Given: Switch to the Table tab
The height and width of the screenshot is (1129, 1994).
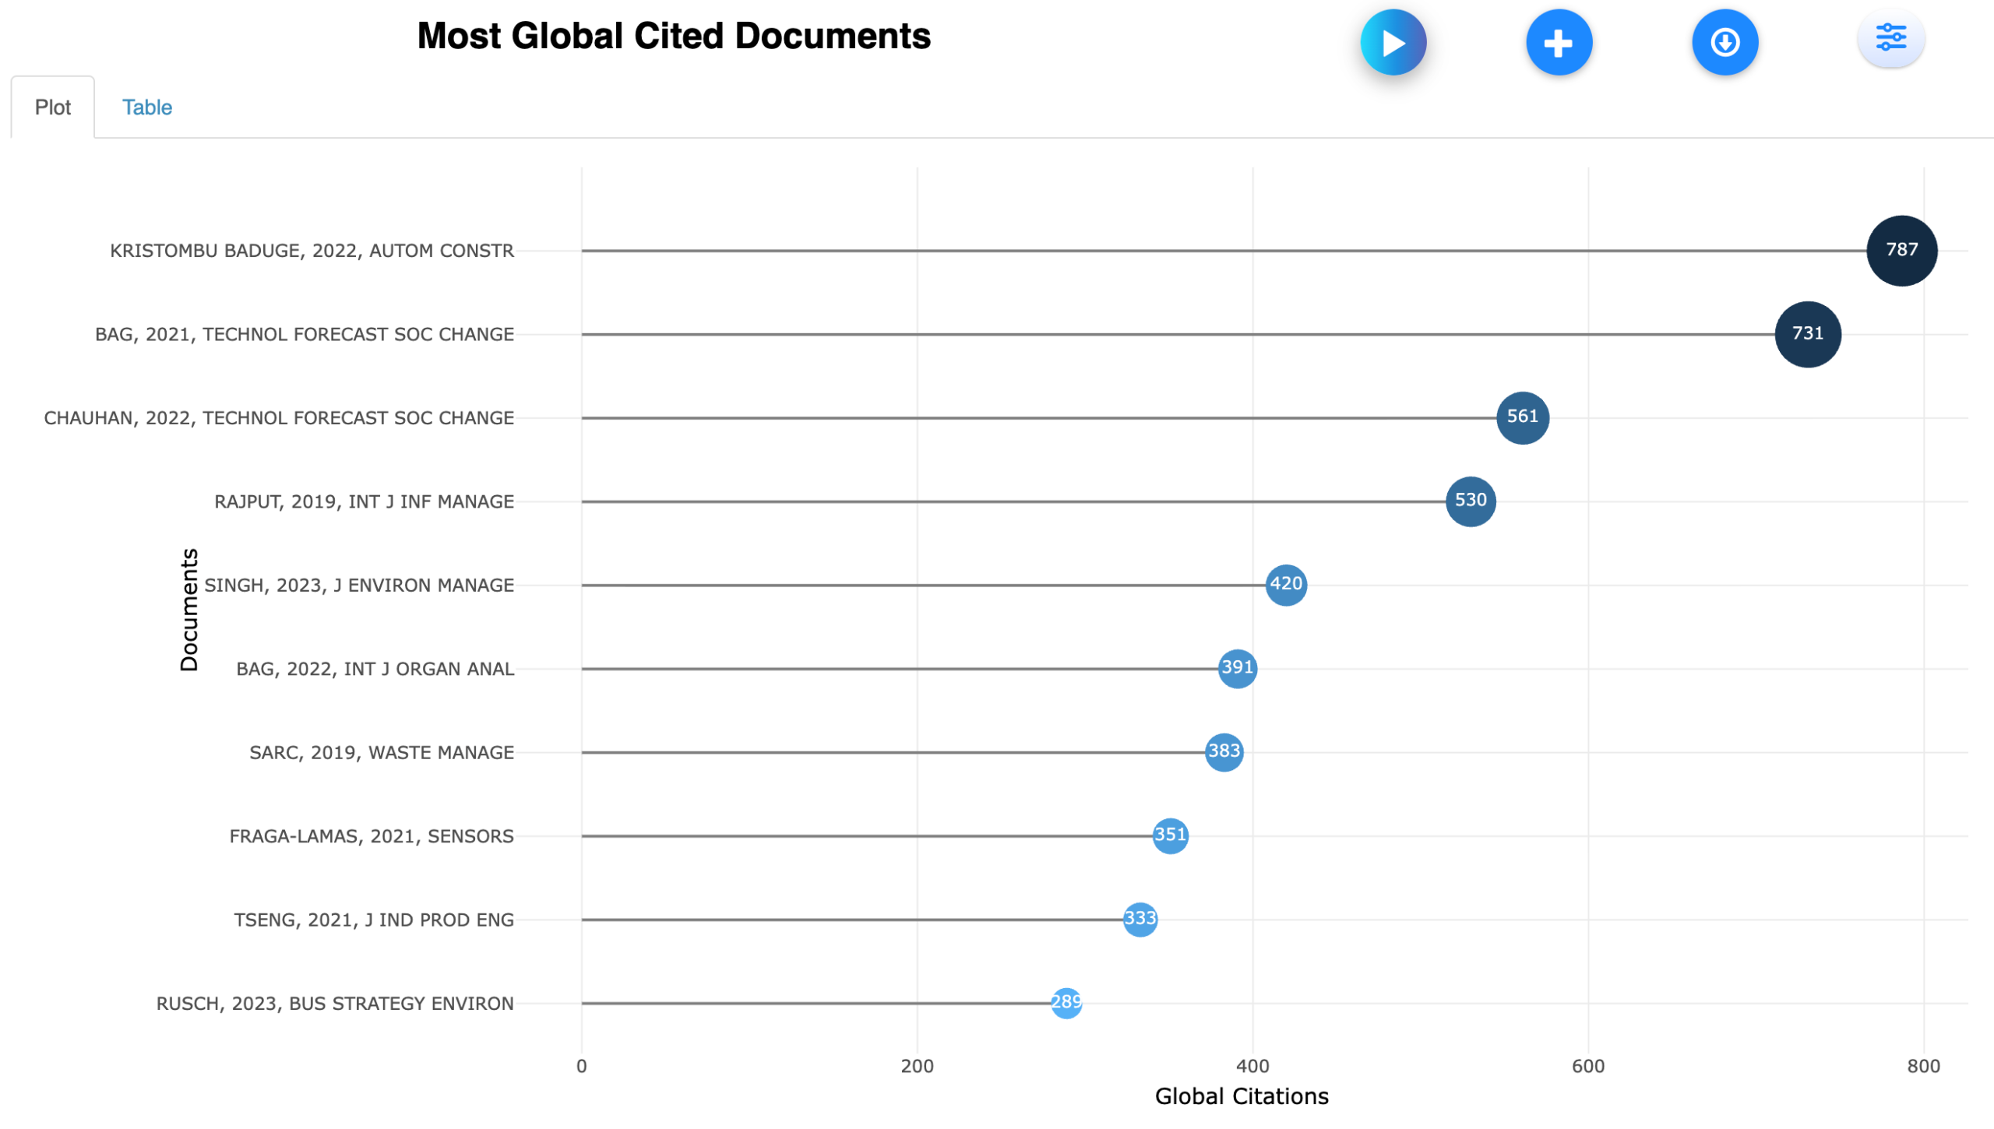Looking at the screenshot, I should point(146,107).
